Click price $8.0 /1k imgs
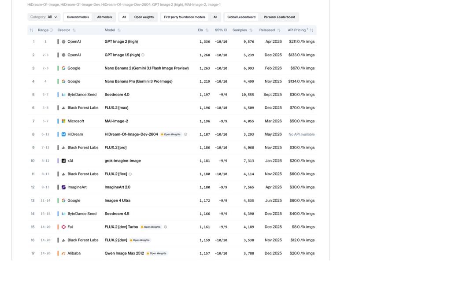The width and height of the screenshot is (451, 303). pyautogui.click(x=303, y=227)
